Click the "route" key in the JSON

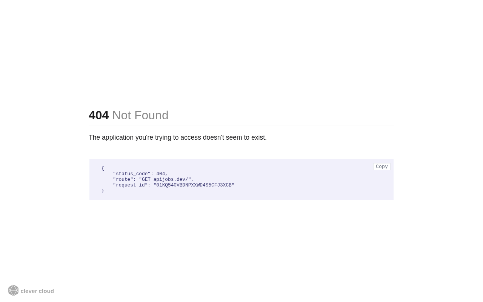click(x=123, y=180)
